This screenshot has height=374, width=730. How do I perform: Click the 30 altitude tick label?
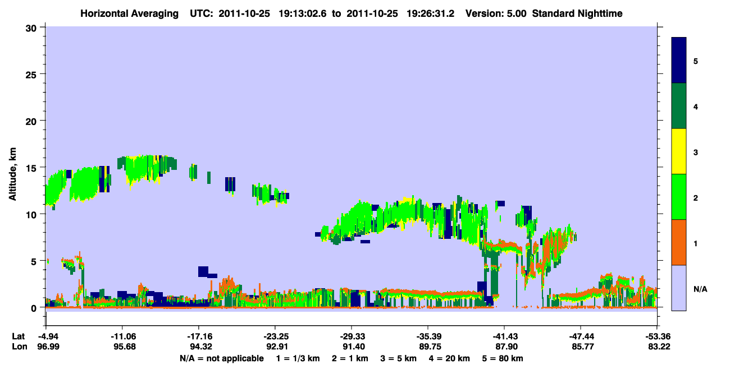(33, 27)
